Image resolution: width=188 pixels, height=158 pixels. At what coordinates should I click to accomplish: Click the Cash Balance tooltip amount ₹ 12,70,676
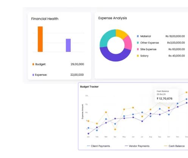[x=165, y=99]
